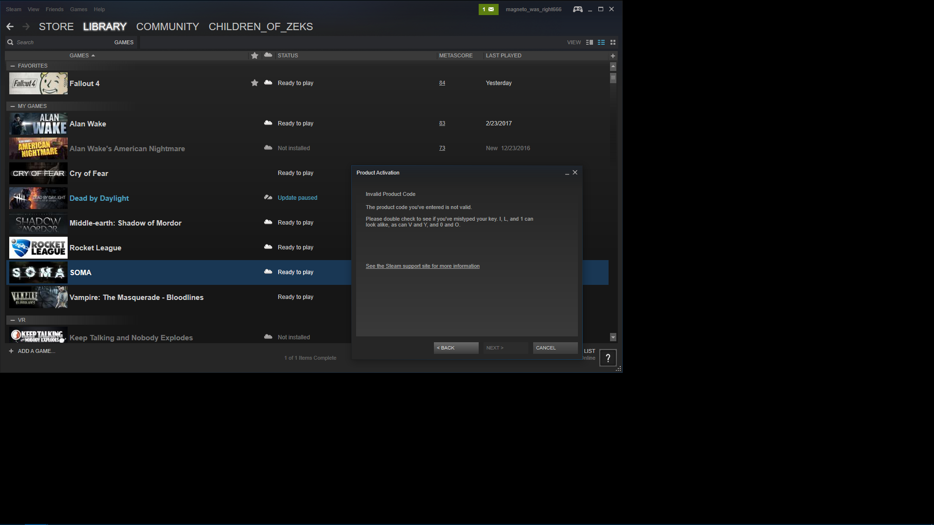
Task: Open the Steam menu
Action: pyautogui.click(x=14, y=9)
